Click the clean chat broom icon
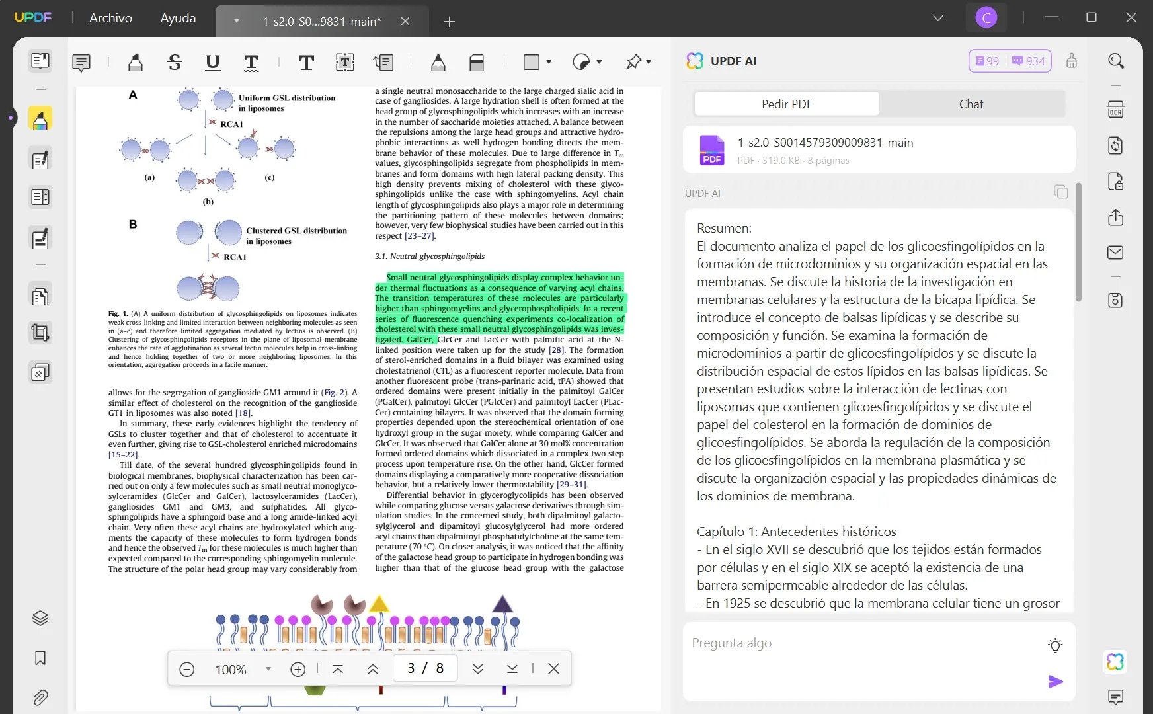The height and width of the screenshot is (714, 1153). [x=1072, y=61]
